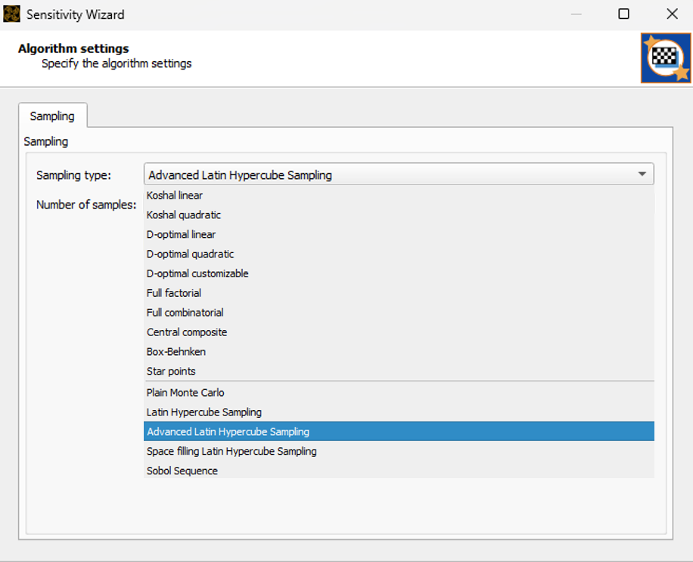Screen dimensions: 693x562
Task: Select Box-Behnken sampling
Action: pos(177,351)
